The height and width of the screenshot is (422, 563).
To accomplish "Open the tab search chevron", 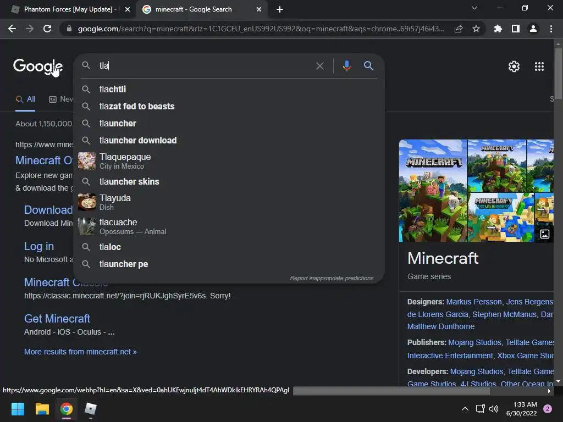I will [x=474, y=8].
